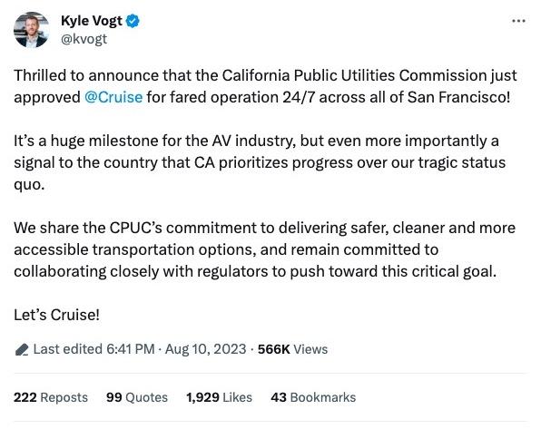This screenshot has height=429, width=541.
Task: View edit history via Last edited 6:41 PM
Action: tap(93, 349)
